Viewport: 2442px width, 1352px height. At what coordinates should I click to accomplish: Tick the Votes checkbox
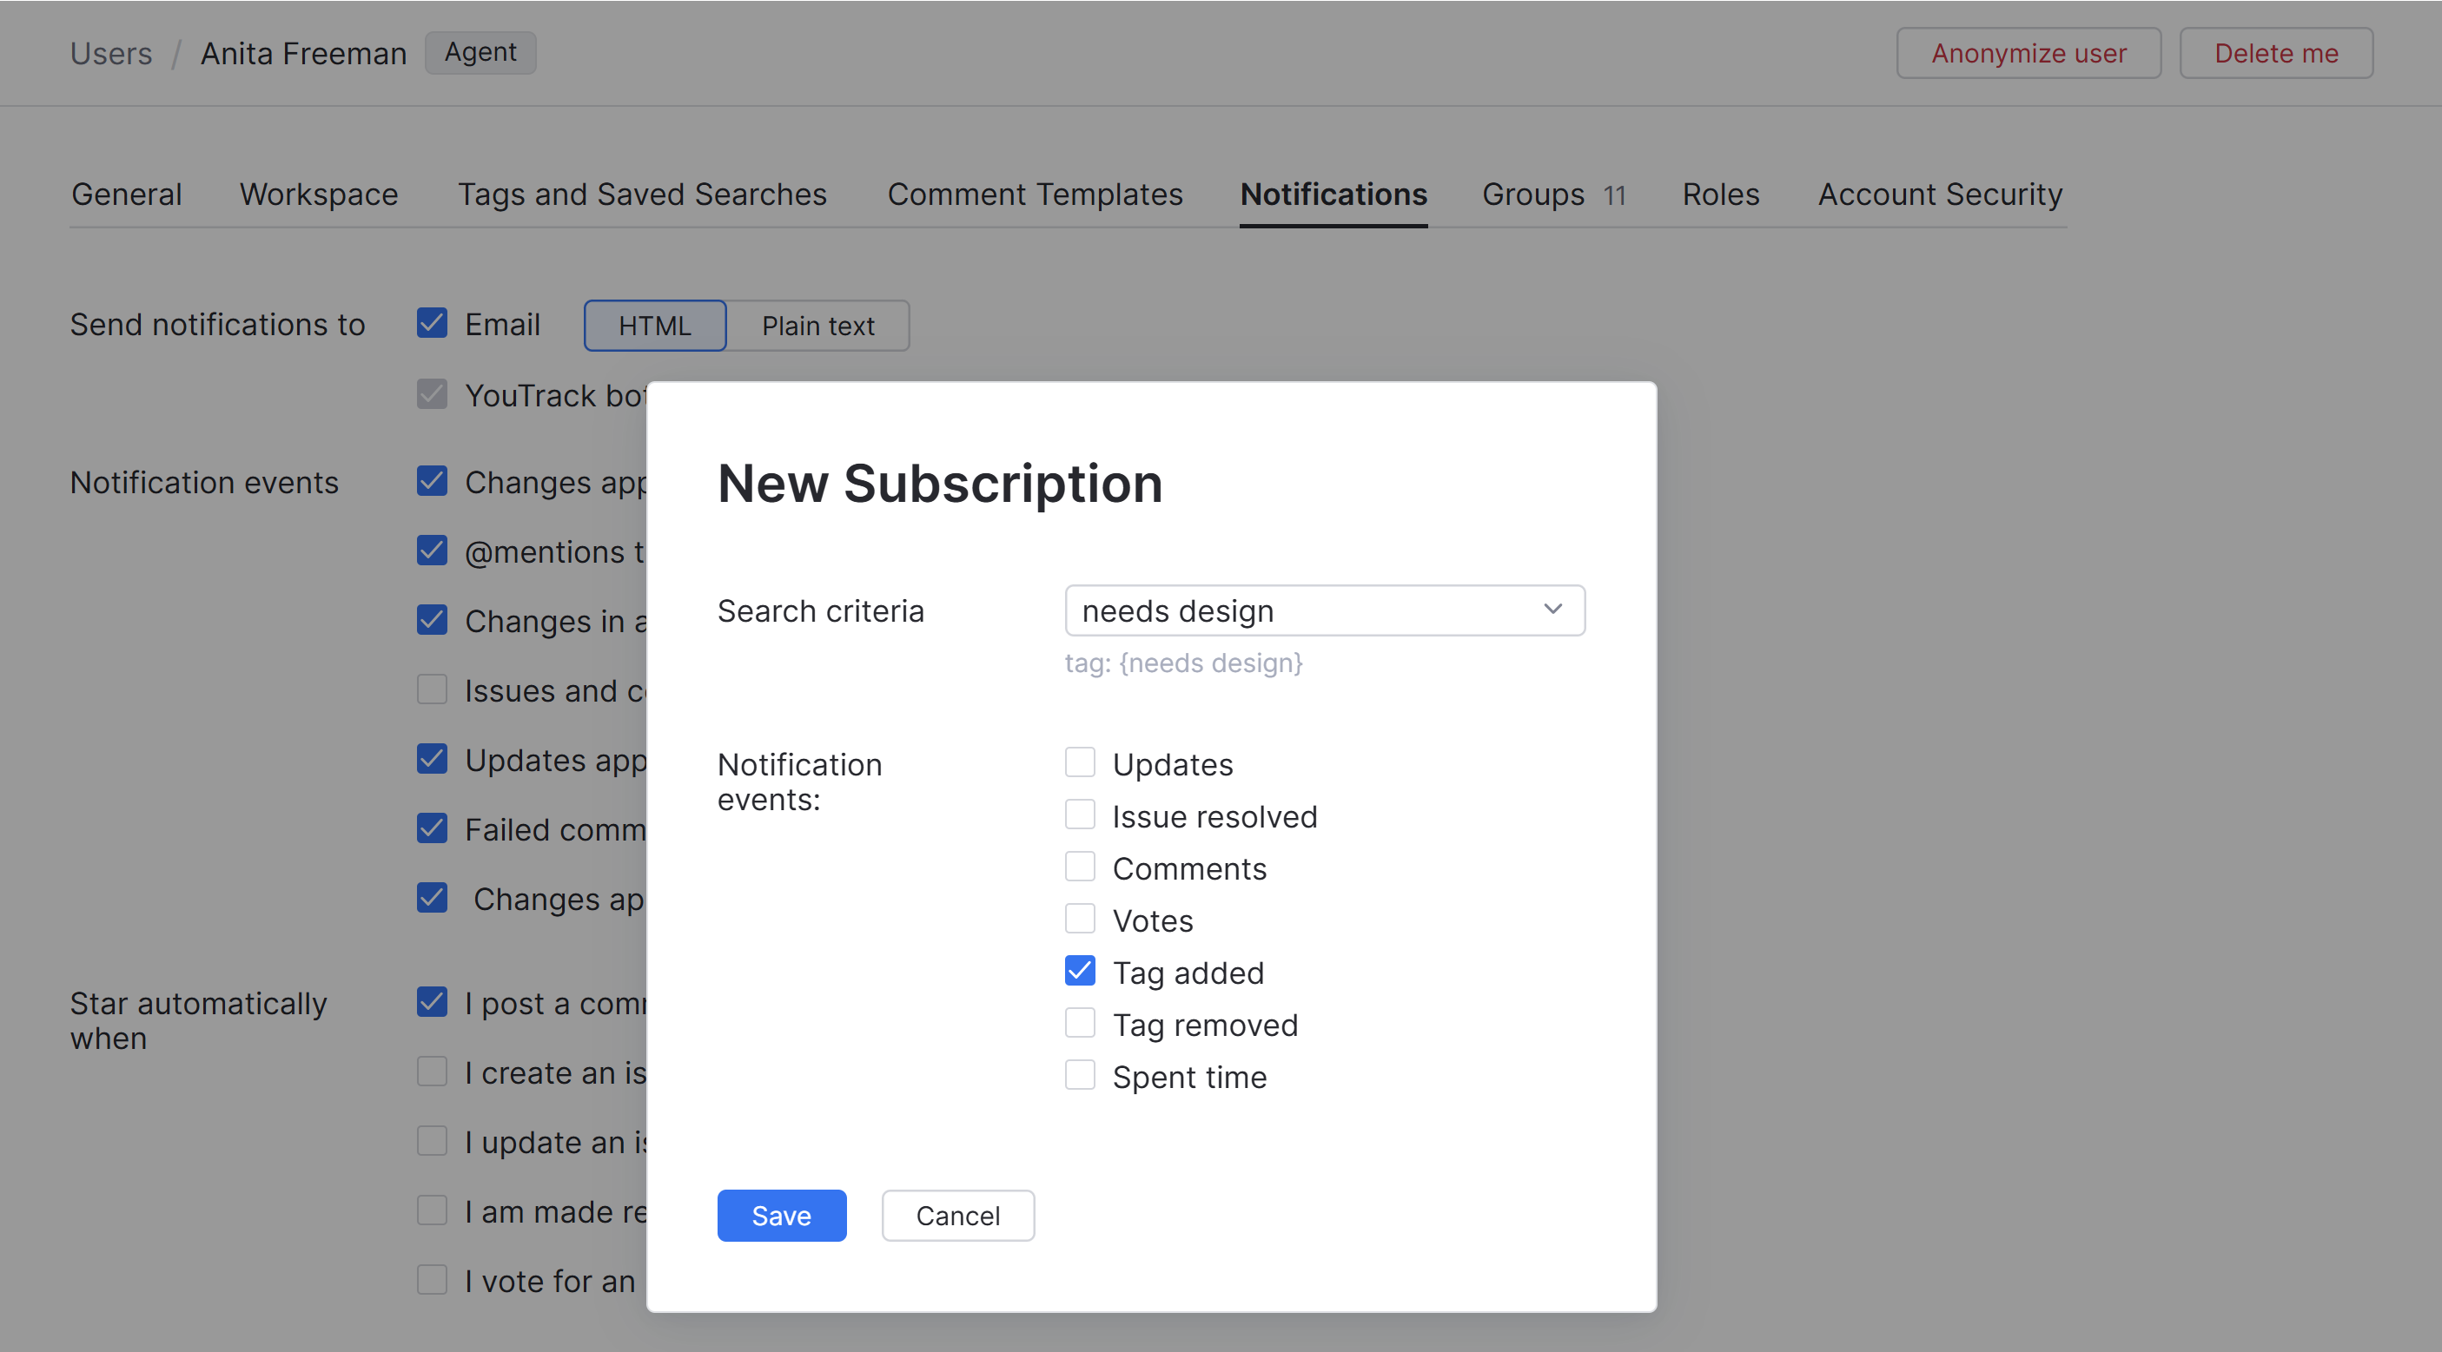(1080, 919)
